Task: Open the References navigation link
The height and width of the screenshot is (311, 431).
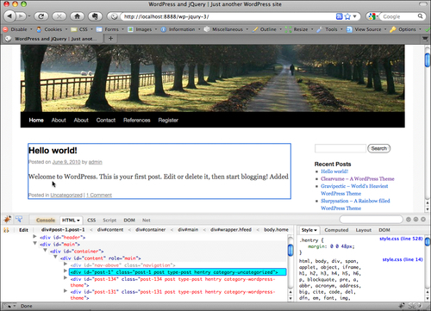Action: pos(137,120)
